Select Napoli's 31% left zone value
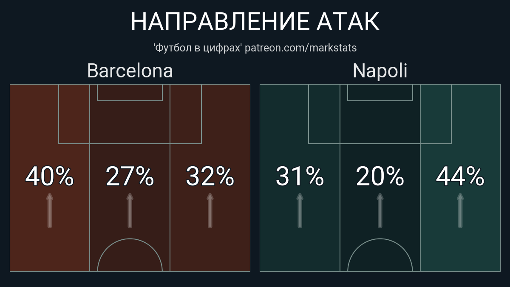The height and width of the screenshot is (287, 510). (x=300, y=176)
